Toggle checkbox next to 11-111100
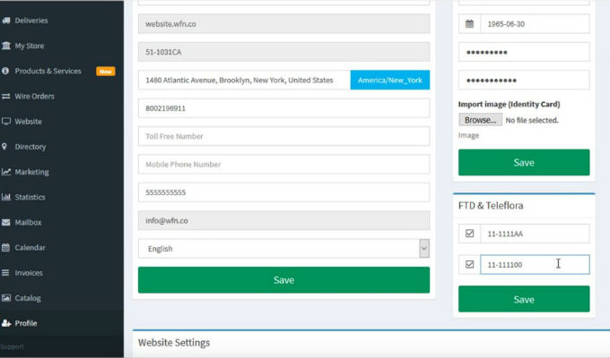 point(469,264)
